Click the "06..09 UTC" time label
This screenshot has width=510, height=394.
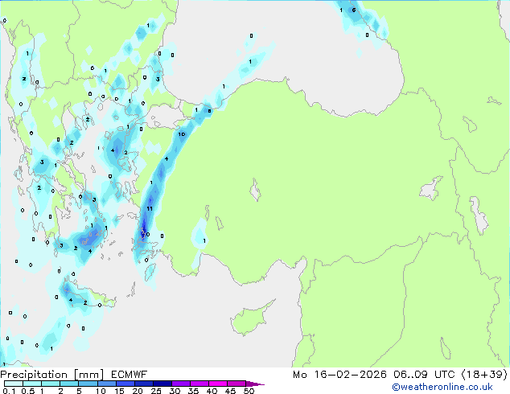click(x=424, y=375)
